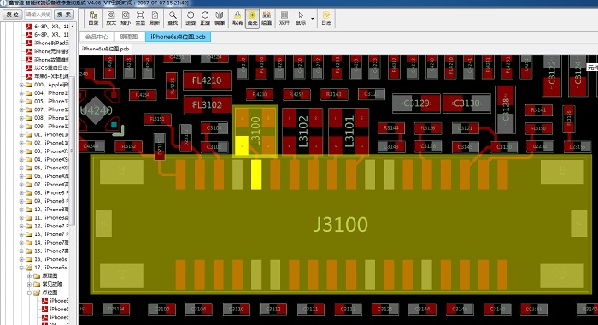Click the keyword search input field

tap(38, 15)
